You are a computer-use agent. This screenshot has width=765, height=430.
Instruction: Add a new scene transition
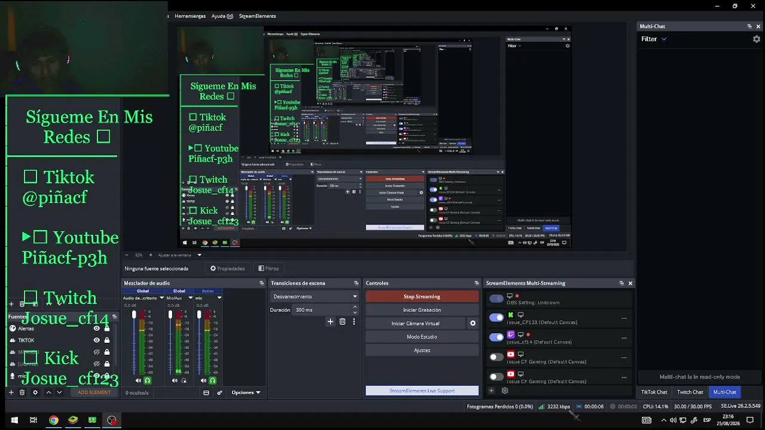coord(330,321)
